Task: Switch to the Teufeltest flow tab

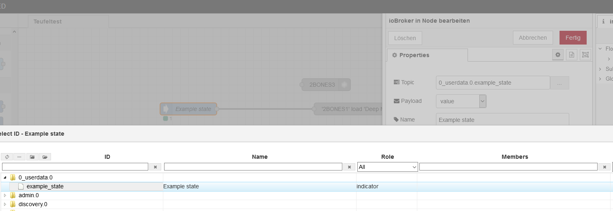Action: point(68,21)
